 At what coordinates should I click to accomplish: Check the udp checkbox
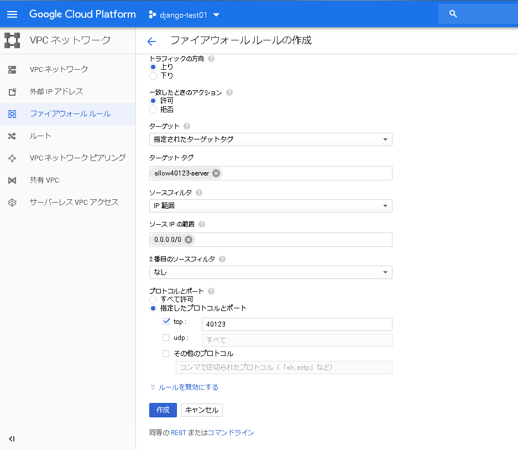(x=166, y=338)
